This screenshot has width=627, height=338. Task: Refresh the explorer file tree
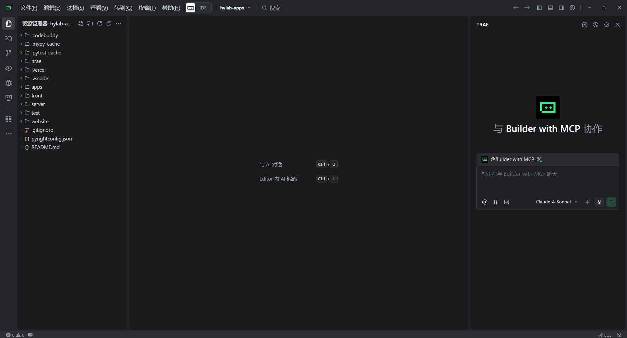tap(100, 23)
